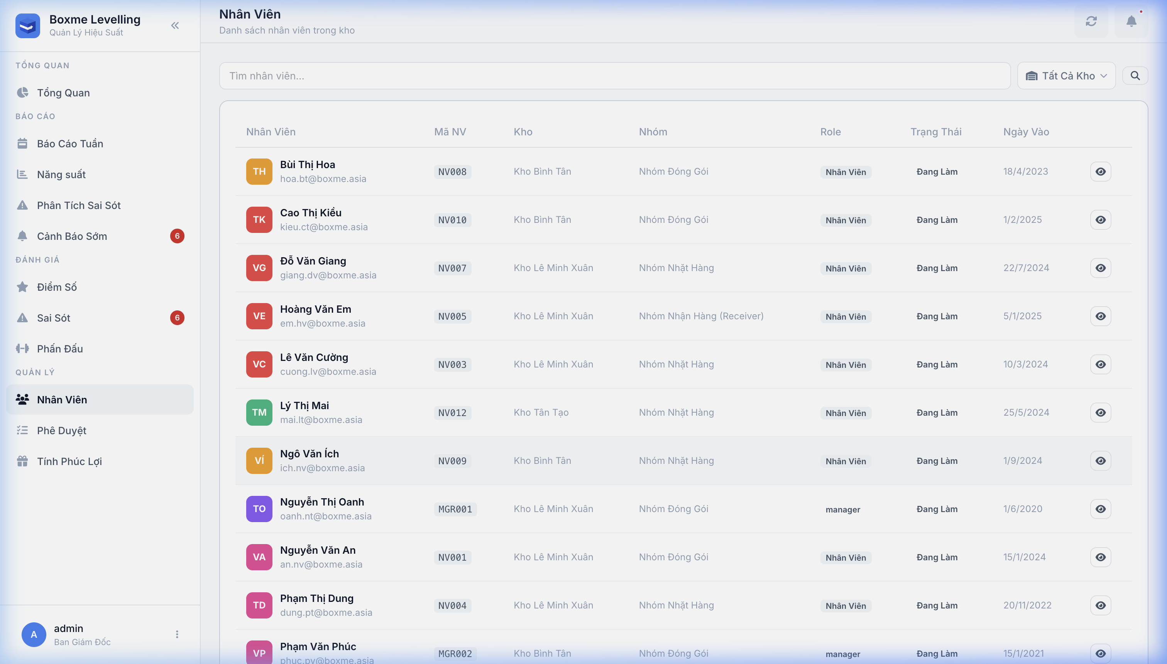Image resolution: width=1167 pixels, height=664 pixels.
Task: Go to Cảnh Báo Sớm menu item
Action: (72, 236)
